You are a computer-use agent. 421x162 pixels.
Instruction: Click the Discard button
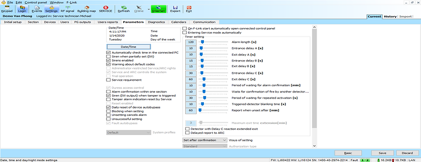(407, 153)
